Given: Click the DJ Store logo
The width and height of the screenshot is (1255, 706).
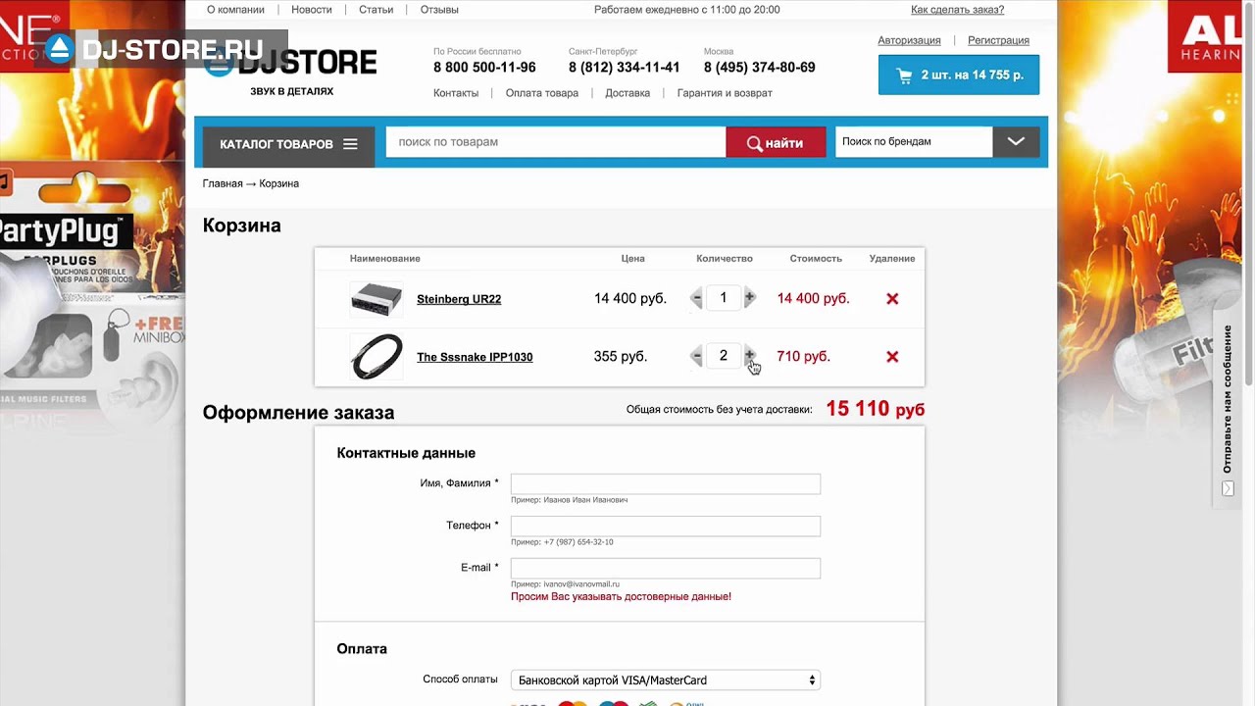Looking at the screenshot, I should pyautogui.click(x=290, y=65).
